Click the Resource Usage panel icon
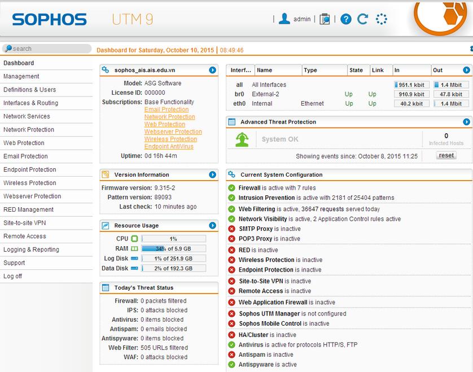Screen dimensions: 473x372 click(106, 225)
